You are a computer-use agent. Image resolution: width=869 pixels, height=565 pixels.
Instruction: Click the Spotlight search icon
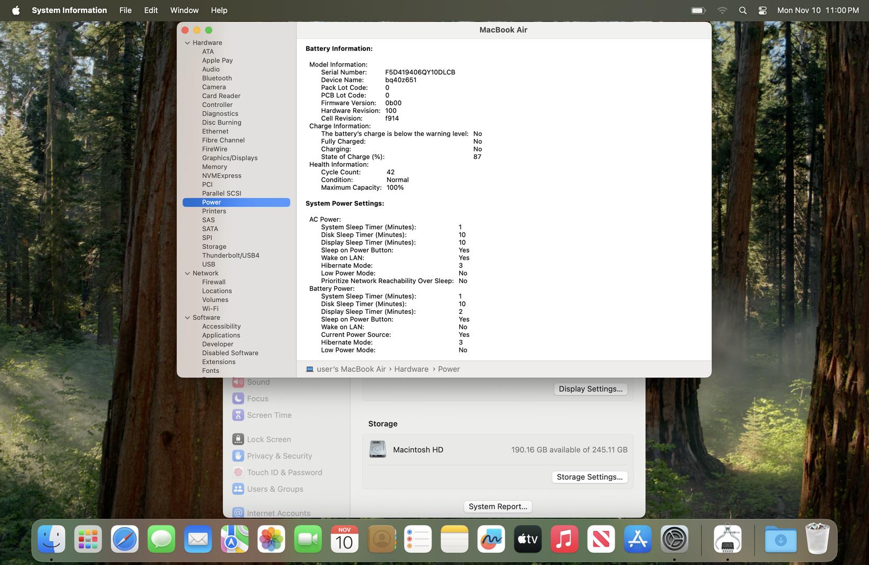click(742, 10)
